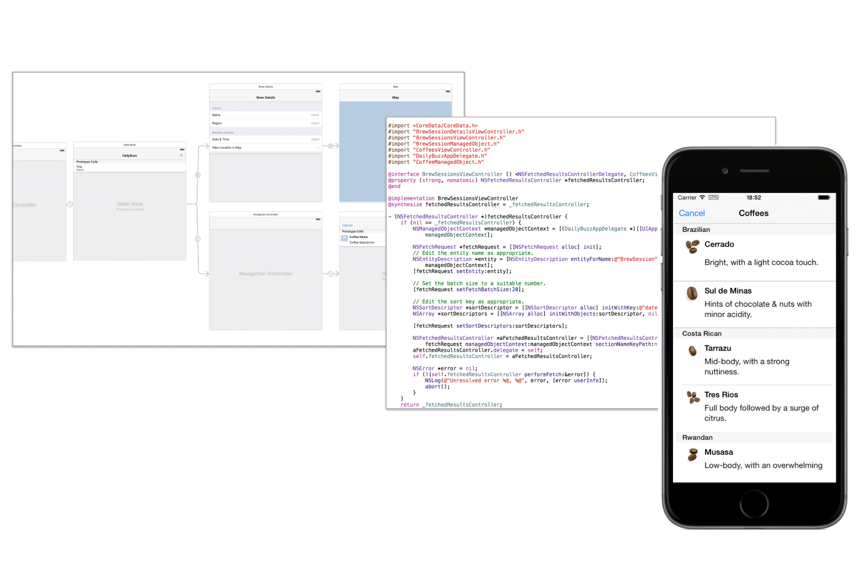This screenshot has width=858, height=566.
Task: Click the setFetchBatchSize:20 code line
Action: 469,289
